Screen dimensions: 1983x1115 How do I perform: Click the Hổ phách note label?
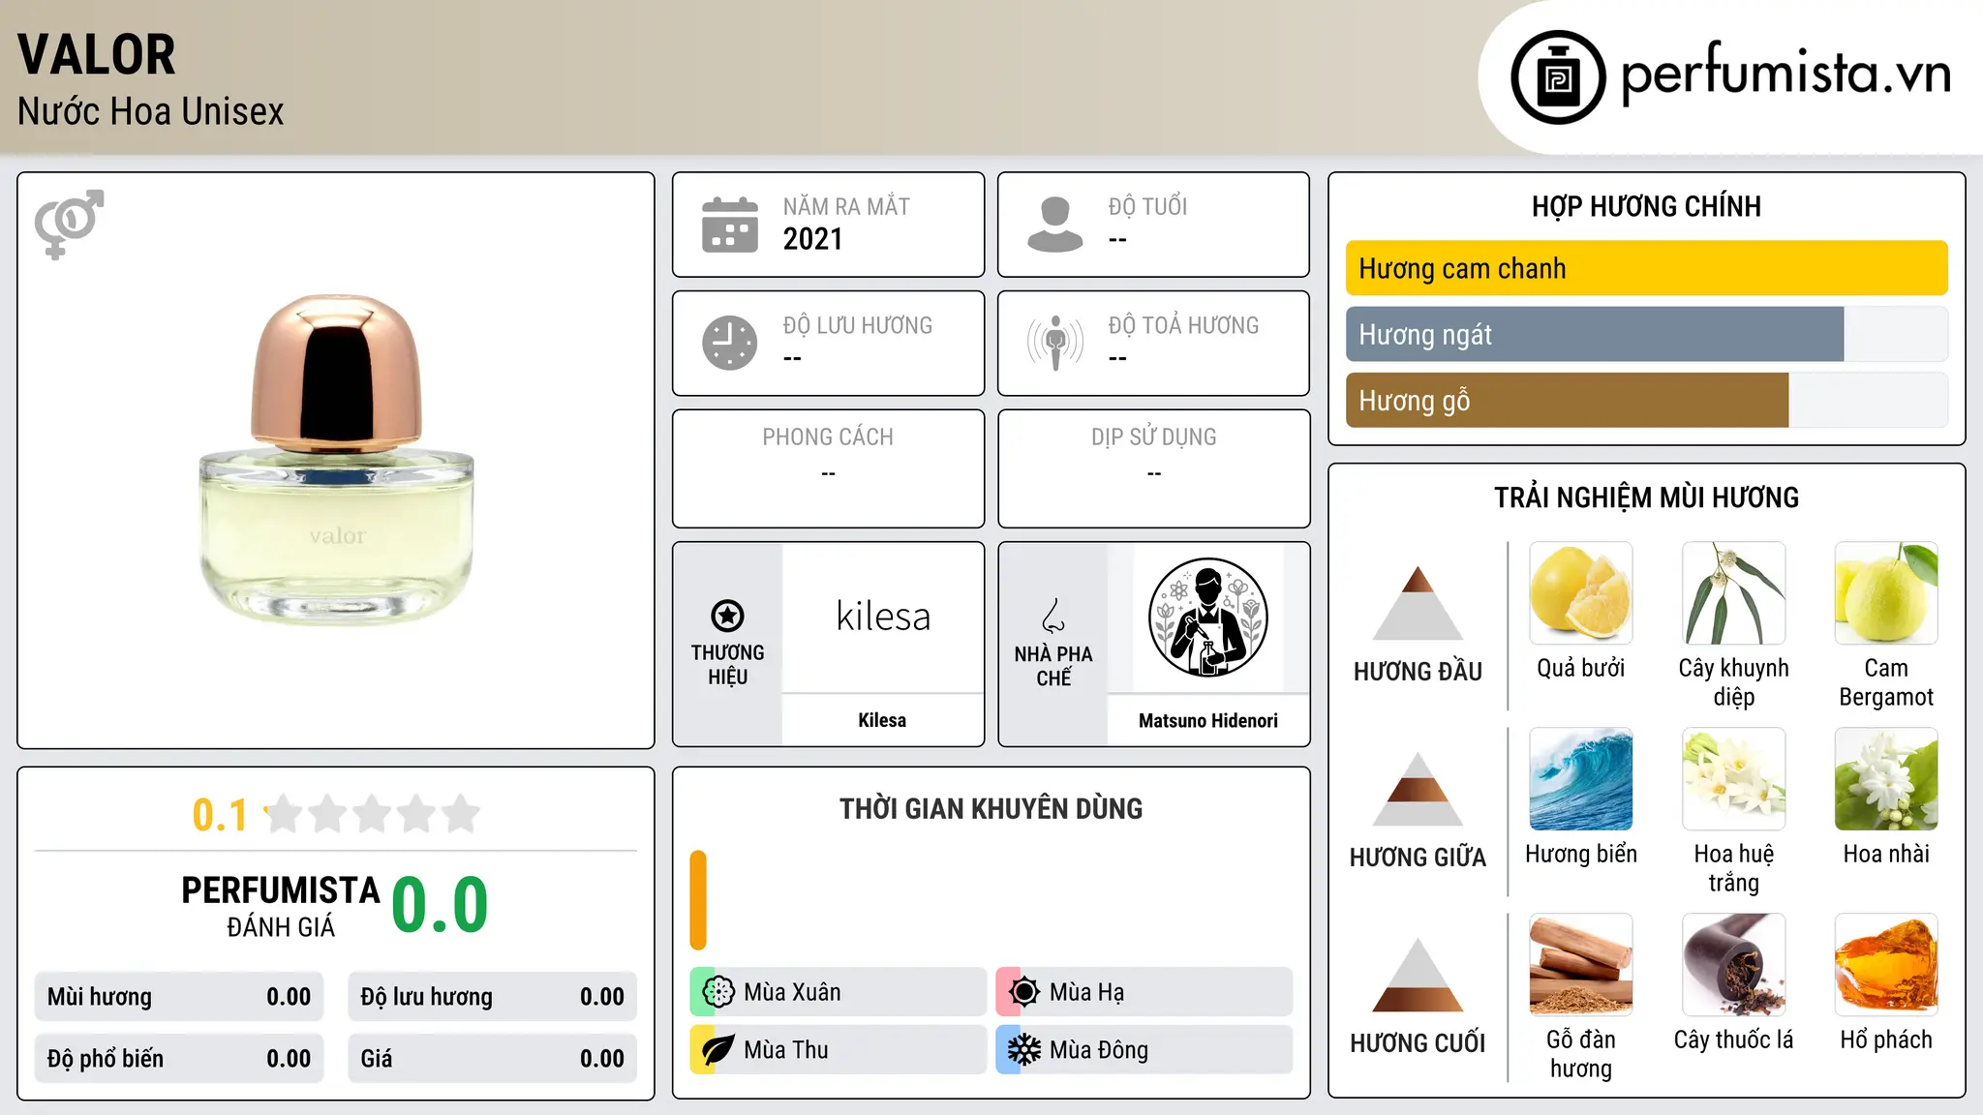[1886, 1040]
